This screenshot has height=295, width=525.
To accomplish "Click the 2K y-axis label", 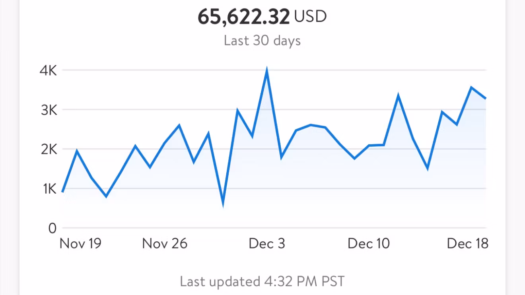I will pos(48,149).
